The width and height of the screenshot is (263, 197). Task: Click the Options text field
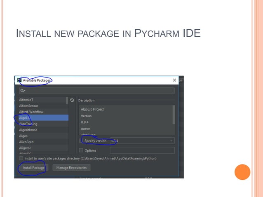pyautogui.click(x=142, y=150)
